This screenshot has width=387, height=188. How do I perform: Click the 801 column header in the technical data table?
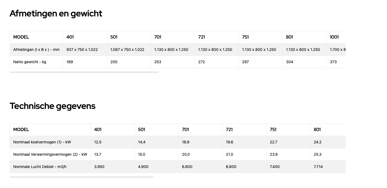tap(328, 130)
